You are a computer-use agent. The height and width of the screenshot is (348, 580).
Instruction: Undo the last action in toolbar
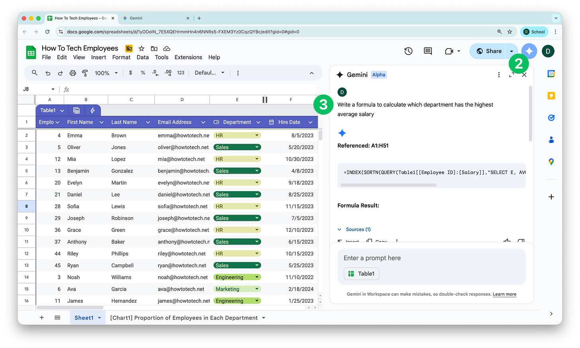click(x=48, y=73)
